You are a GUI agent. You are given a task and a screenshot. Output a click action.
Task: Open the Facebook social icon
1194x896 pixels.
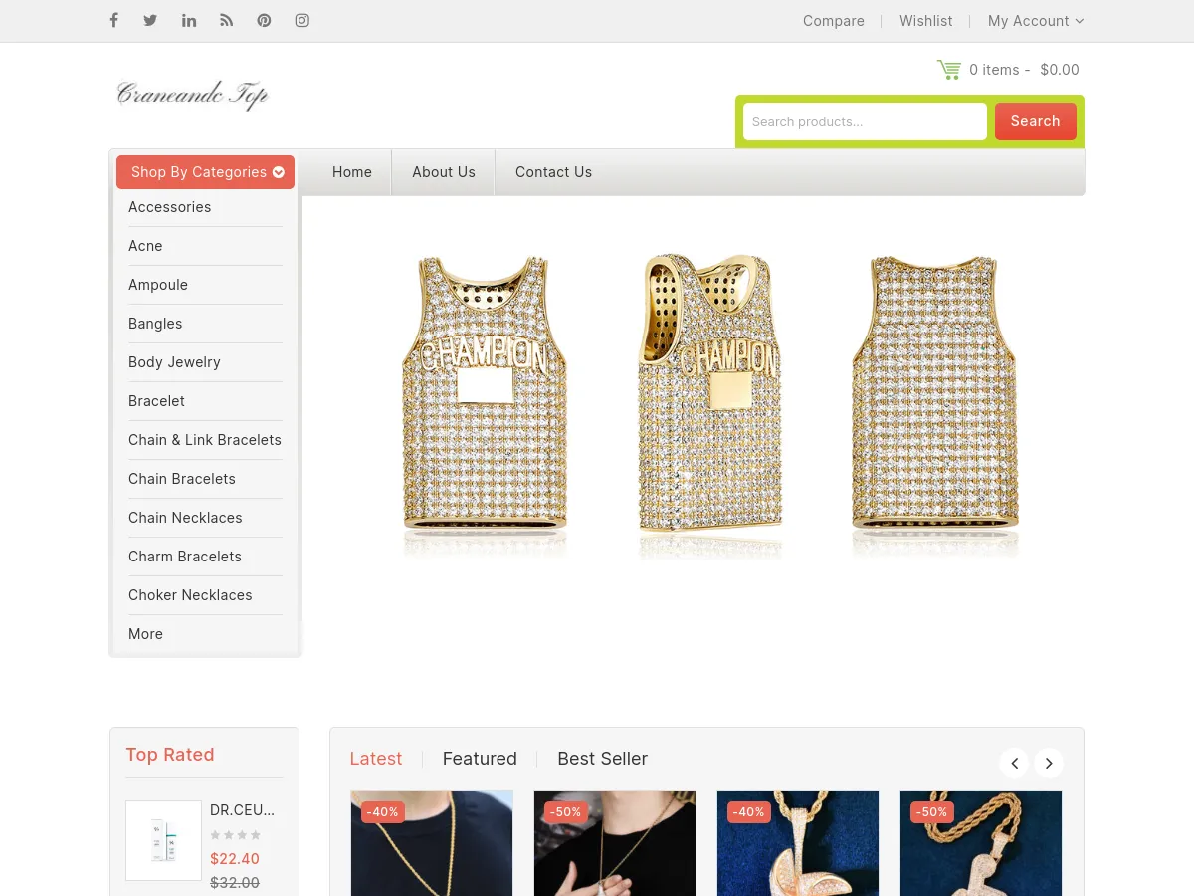(113, 21)
